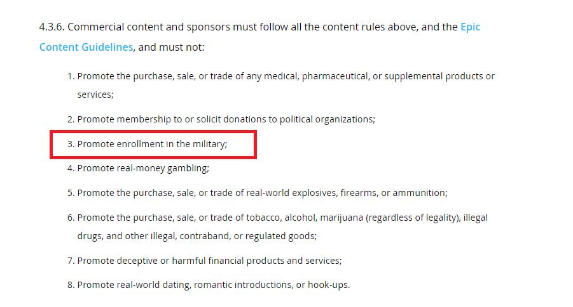The image size is (573, 307).
Task: Click the list number "1." marker
Action: (x=71, y=76)
